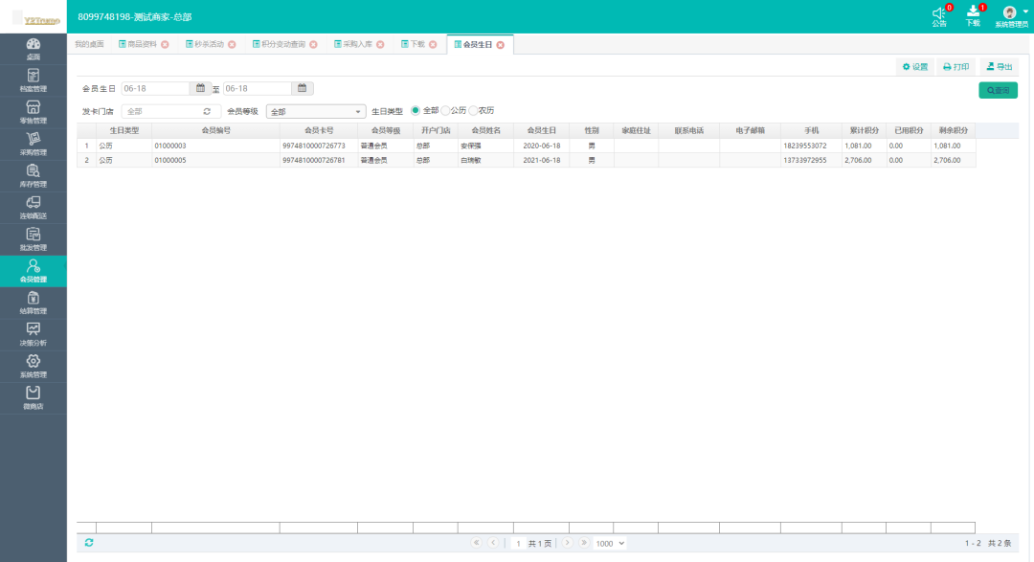Open 决策分析 in the sidebar
1034x562 pixels.
point(33,334)
